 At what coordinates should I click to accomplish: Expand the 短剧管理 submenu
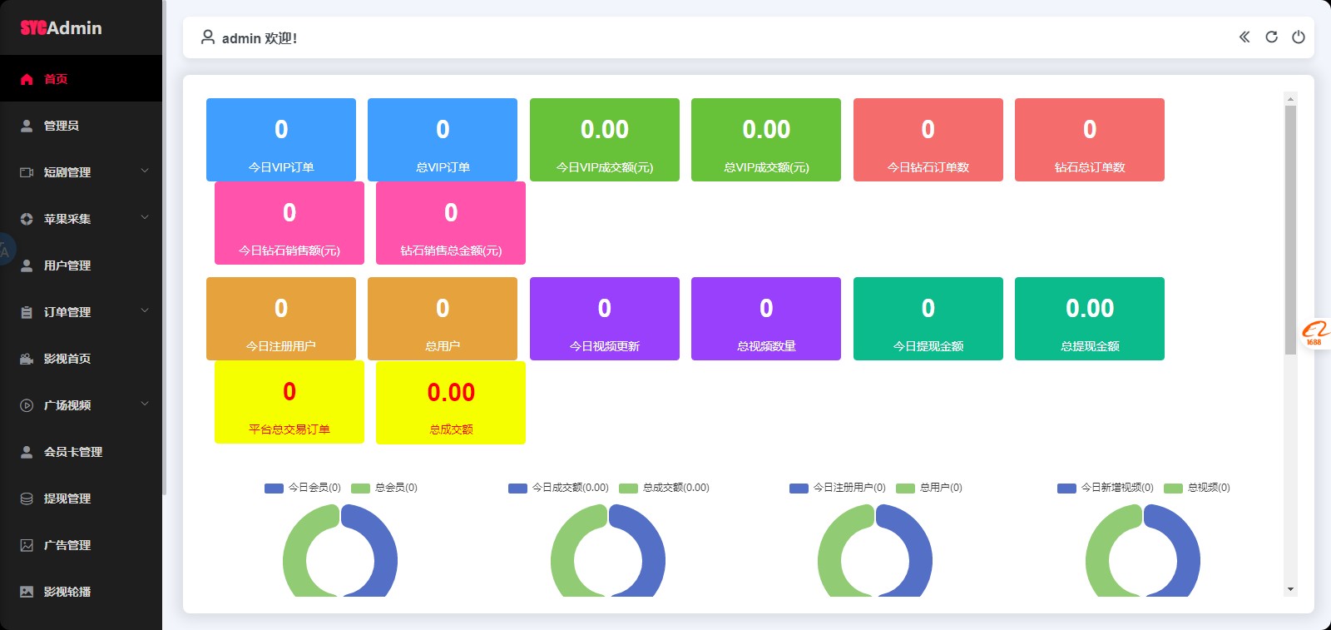click(145, 171)
